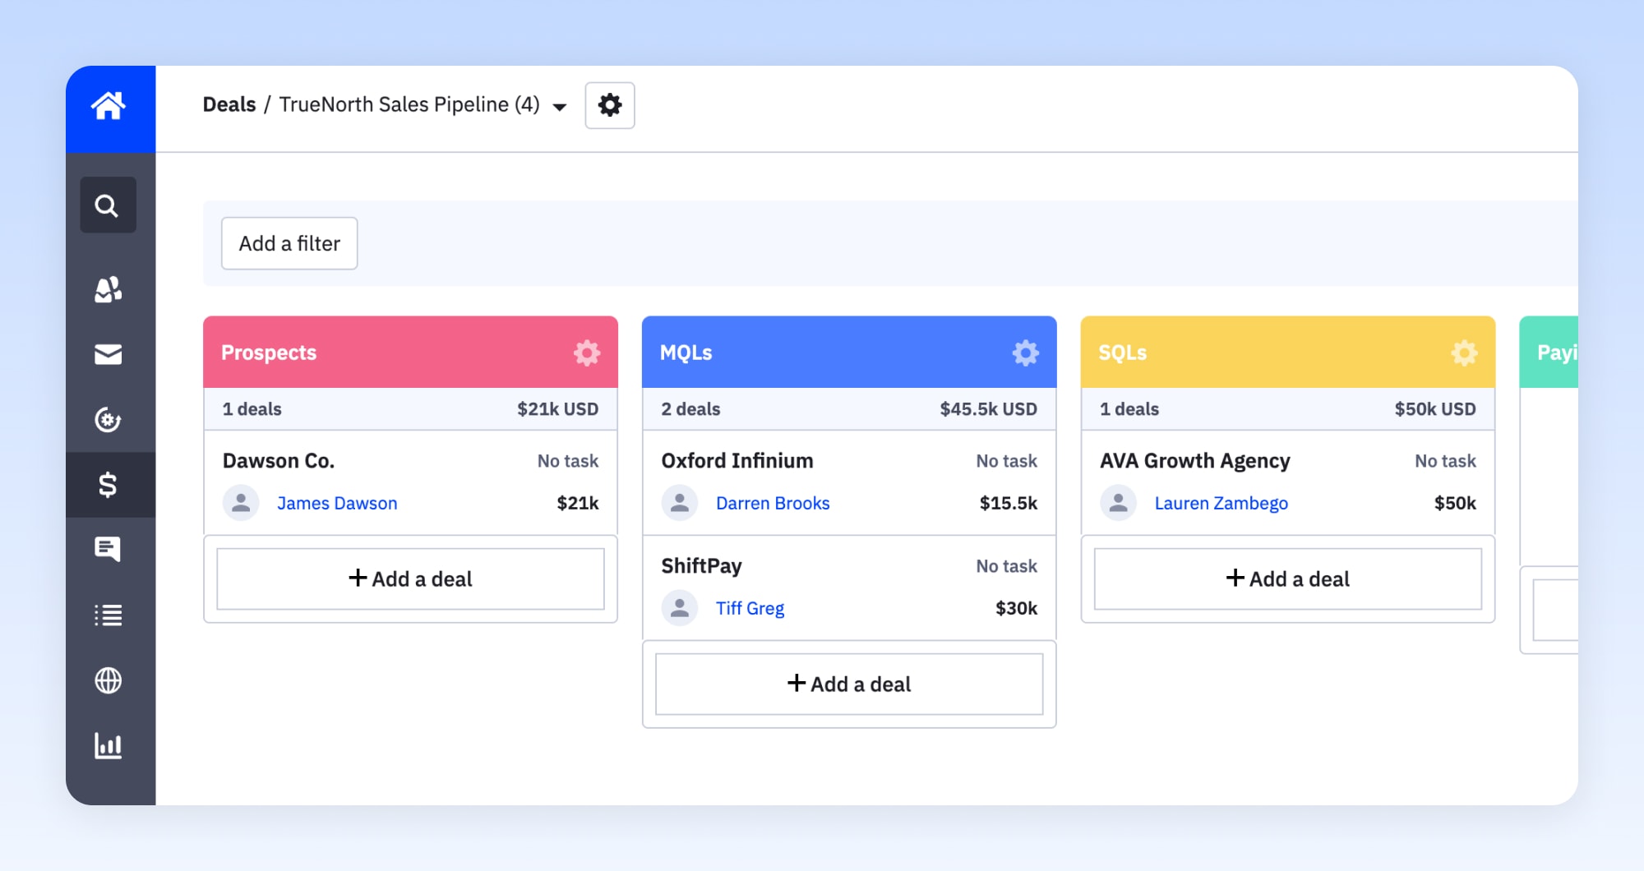This screenshot has height=871, width=1644.
Task: Expand the TrueNorth Sales Pipeline dropdown
Action: click(x=560, y=106)
